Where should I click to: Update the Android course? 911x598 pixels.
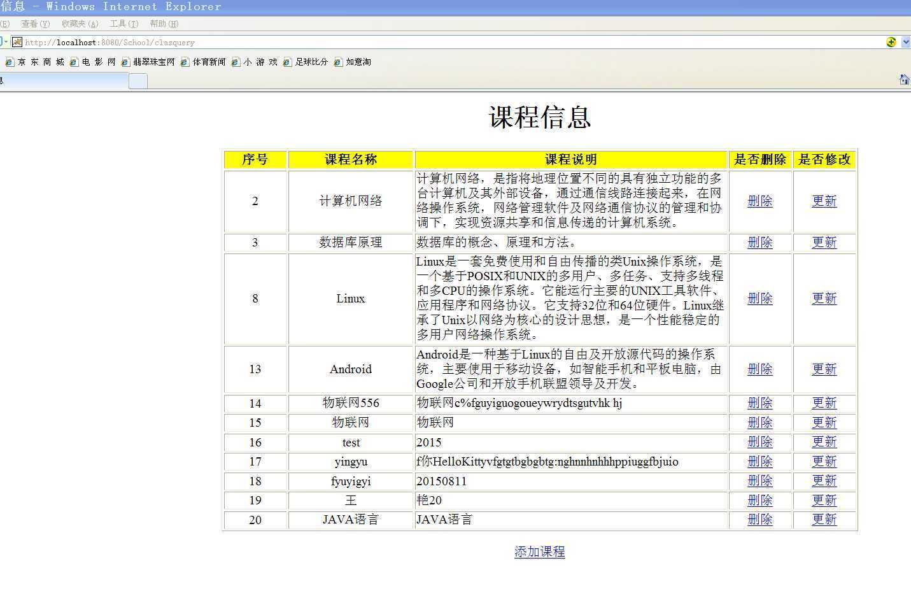coord(824,369)
